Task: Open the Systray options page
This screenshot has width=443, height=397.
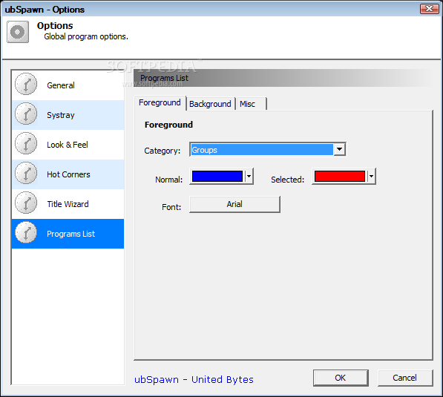Action: (x=68, y=115)
